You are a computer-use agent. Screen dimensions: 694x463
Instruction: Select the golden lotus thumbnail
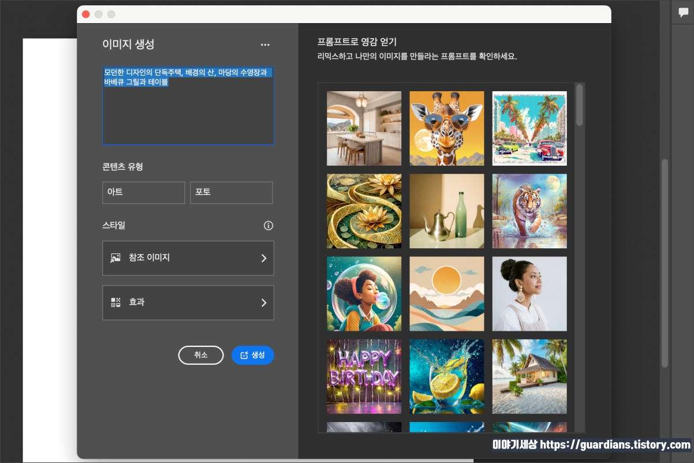(x=364, y=211)
